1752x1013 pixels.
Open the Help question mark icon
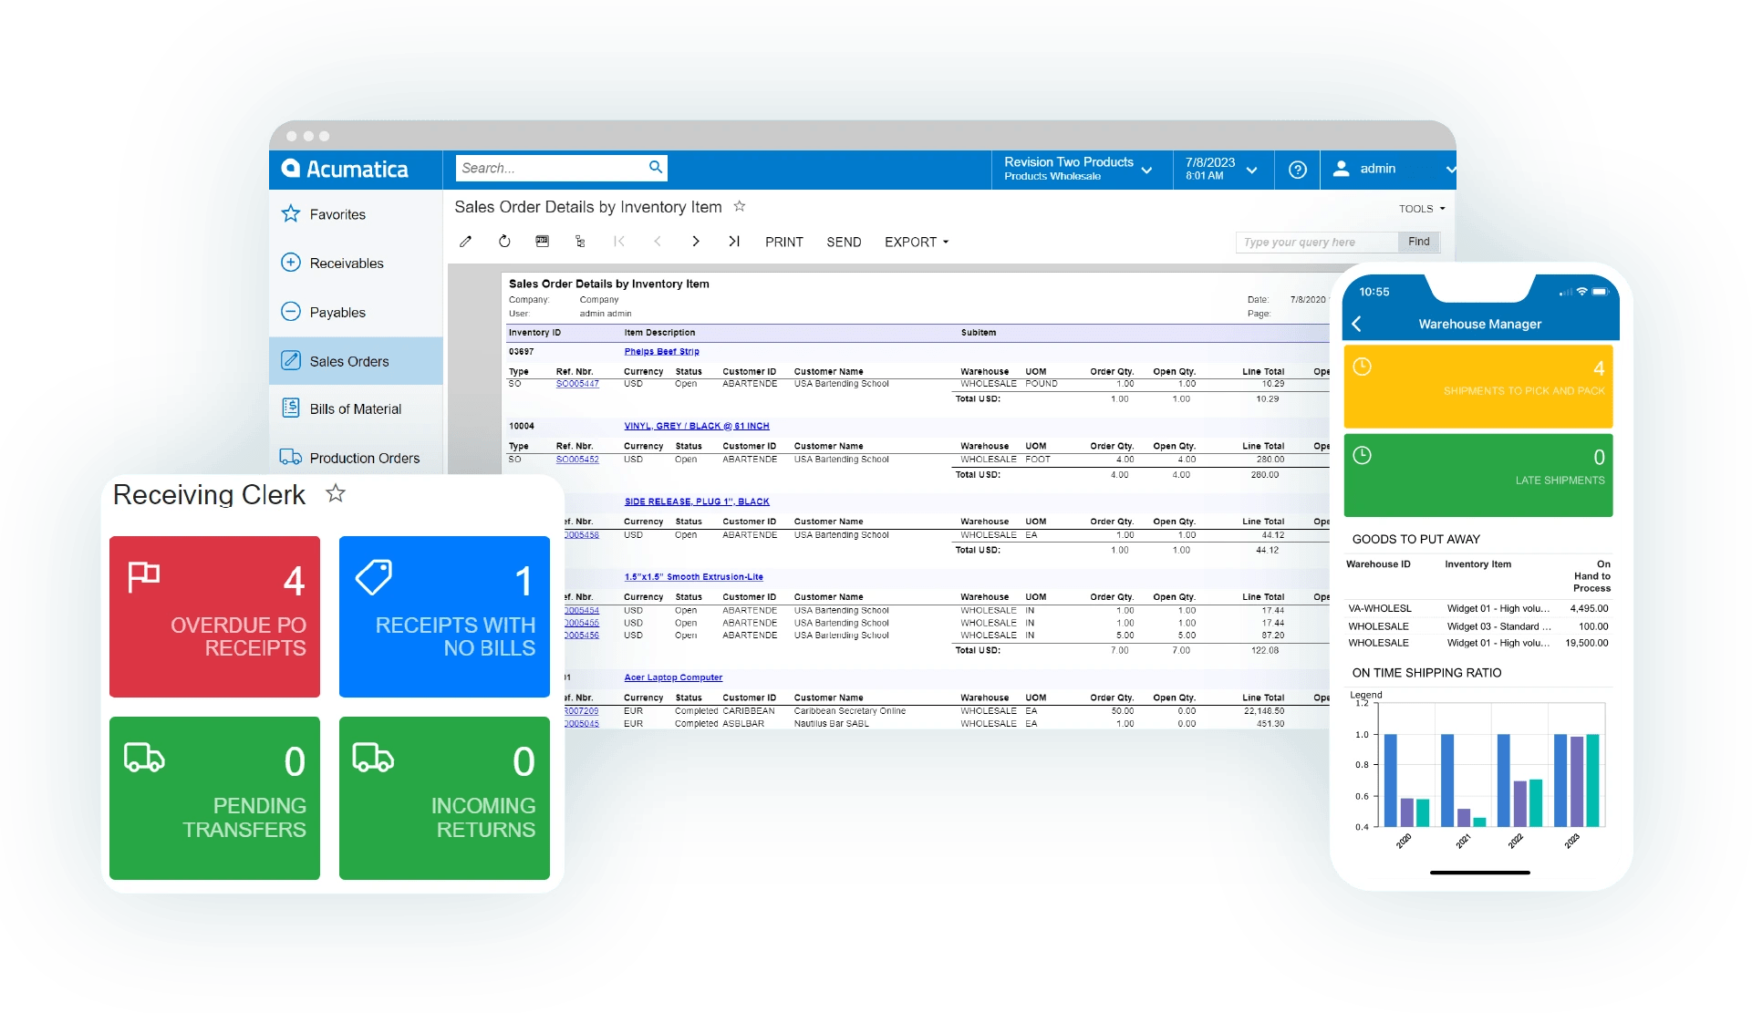pos(1297,170)
